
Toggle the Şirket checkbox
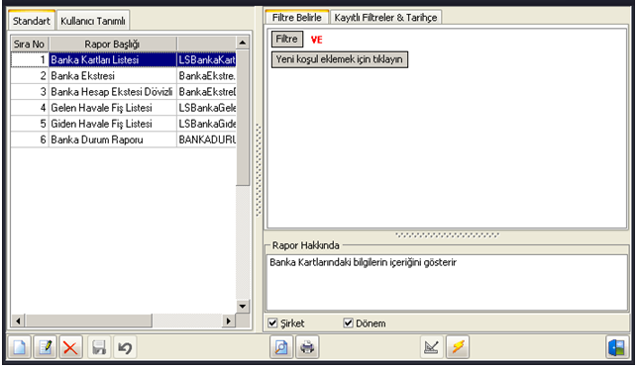(273, 323)
